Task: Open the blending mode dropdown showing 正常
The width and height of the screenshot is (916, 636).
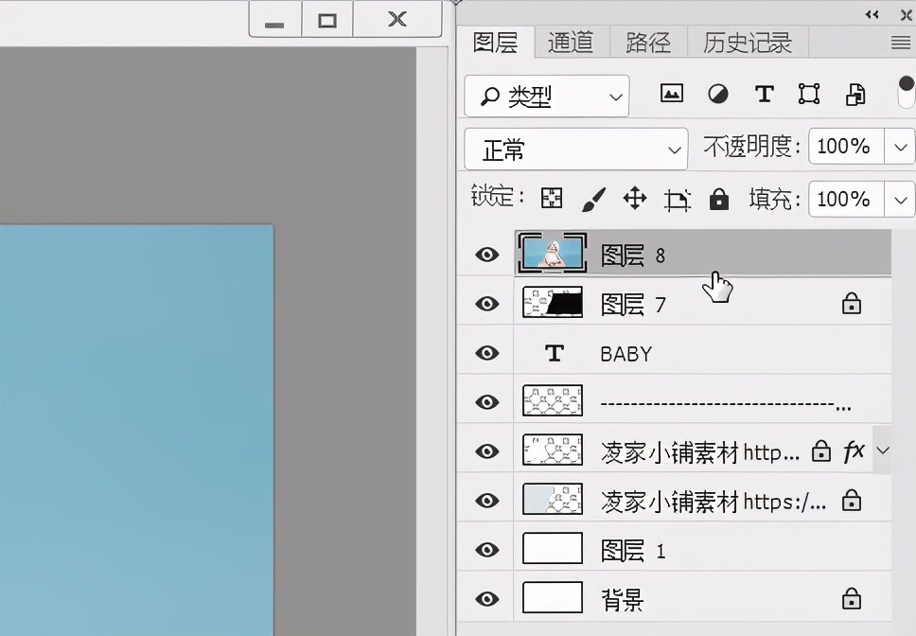Action: click(575, 149)
